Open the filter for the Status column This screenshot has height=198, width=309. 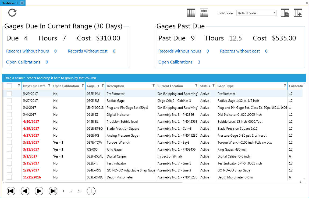pyautogui.click(x=213, y=86)
